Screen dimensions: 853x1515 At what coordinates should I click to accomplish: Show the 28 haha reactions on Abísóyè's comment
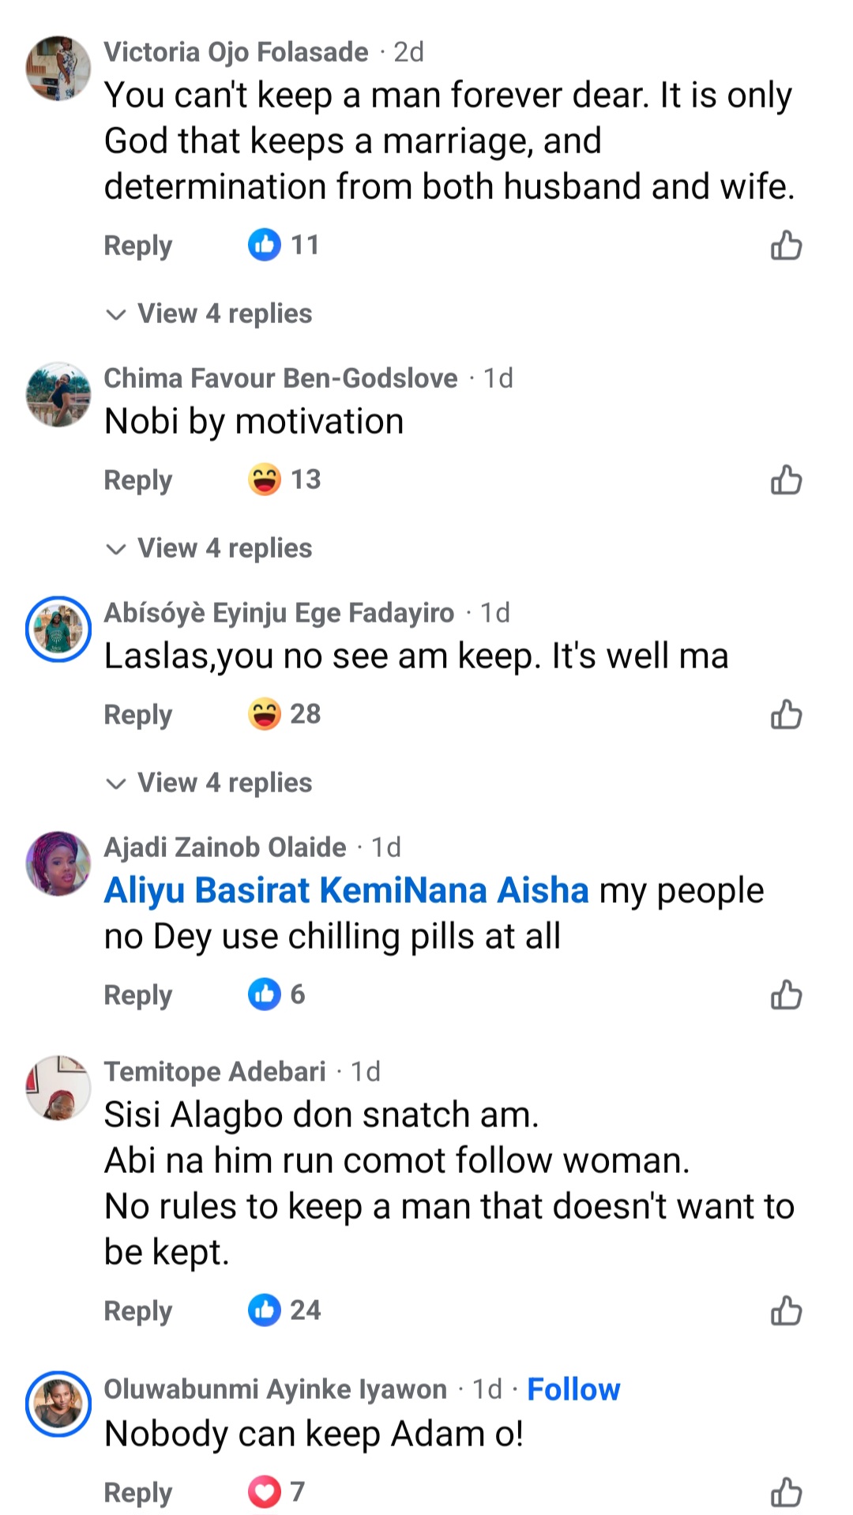pyautogui.click(x=284, y=714)
